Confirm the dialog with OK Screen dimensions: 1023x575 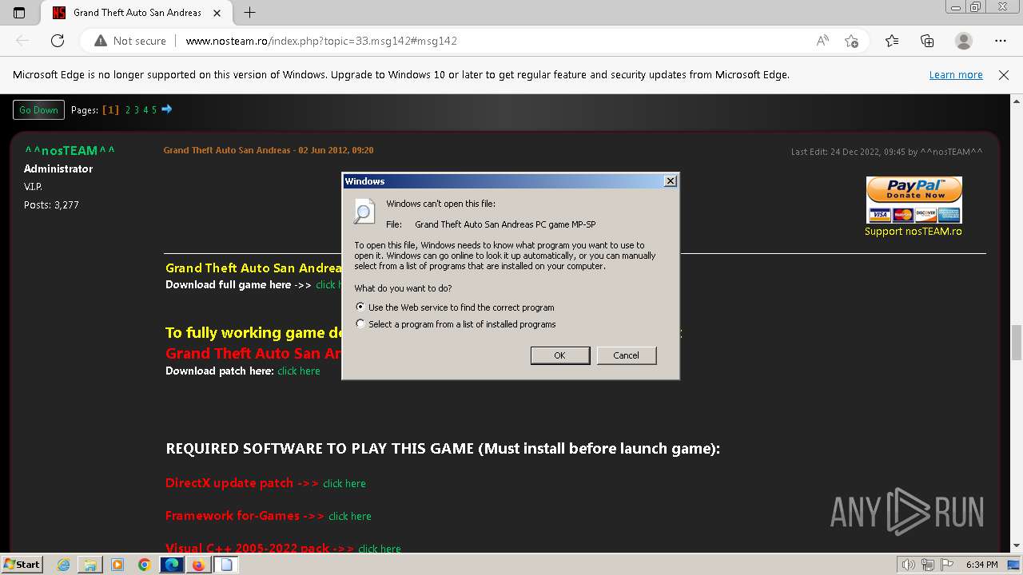(560, 355)
